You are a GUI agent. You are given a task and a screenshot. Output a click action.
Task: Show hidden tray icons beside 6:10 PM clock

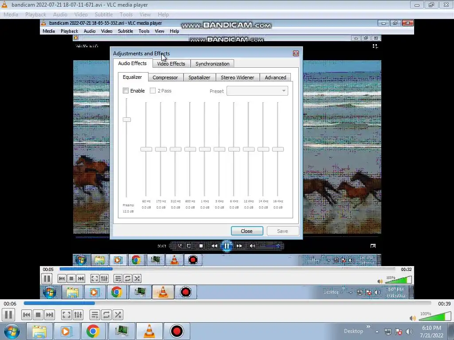[377, 332]
